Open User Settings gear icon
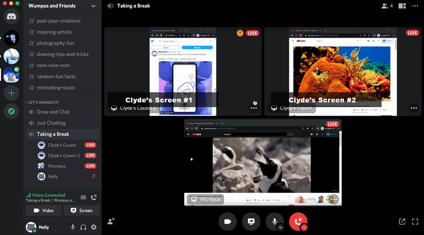 pos(94,227)
